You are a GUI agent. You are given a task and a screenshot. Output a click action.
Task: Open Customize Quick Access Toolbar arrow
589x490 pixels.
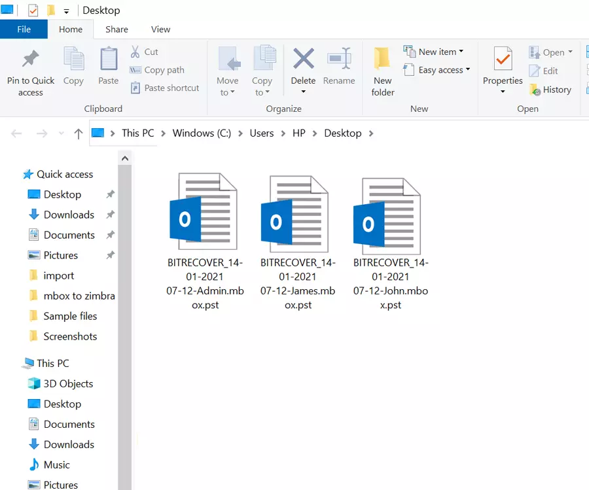click(x=67, y=12)
